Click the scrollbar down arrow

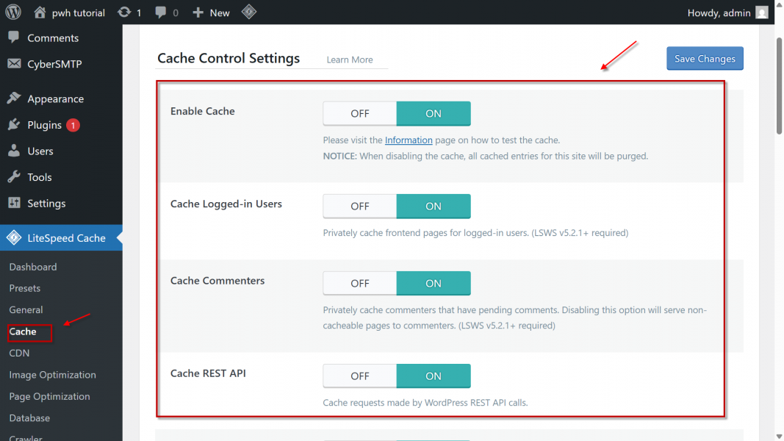click(x=779, y=437)
